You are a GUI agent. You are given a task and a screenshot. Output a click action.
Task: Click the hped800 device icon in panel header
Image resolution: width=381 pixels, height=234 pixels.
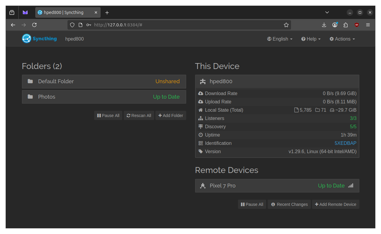click(203, 81)
